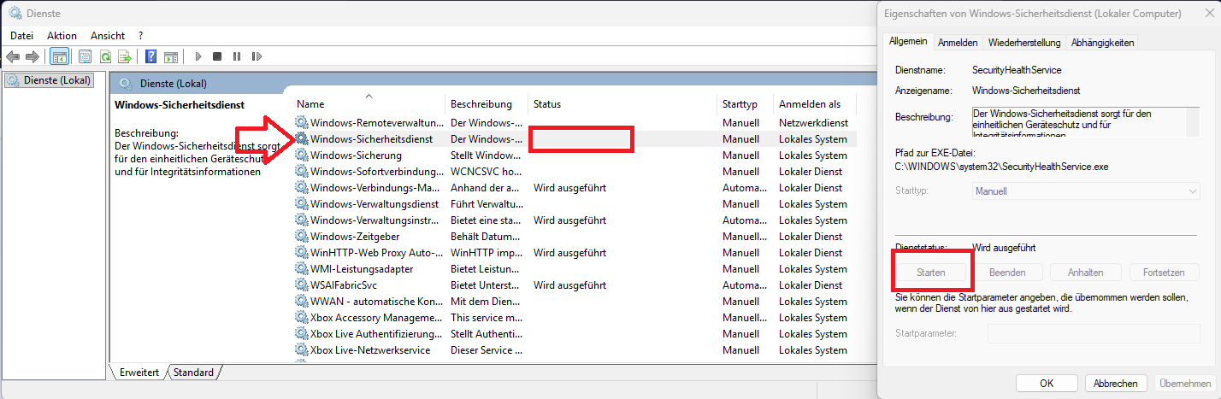Click the Abbrechen button
The image size is (1221, 399).
1115,384
